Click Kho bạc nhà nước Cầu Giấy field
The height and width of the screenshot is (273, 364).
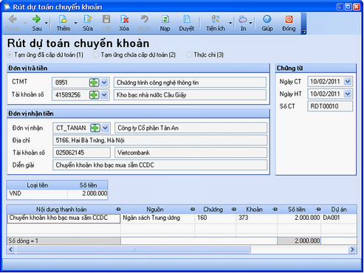coord(190,95)
